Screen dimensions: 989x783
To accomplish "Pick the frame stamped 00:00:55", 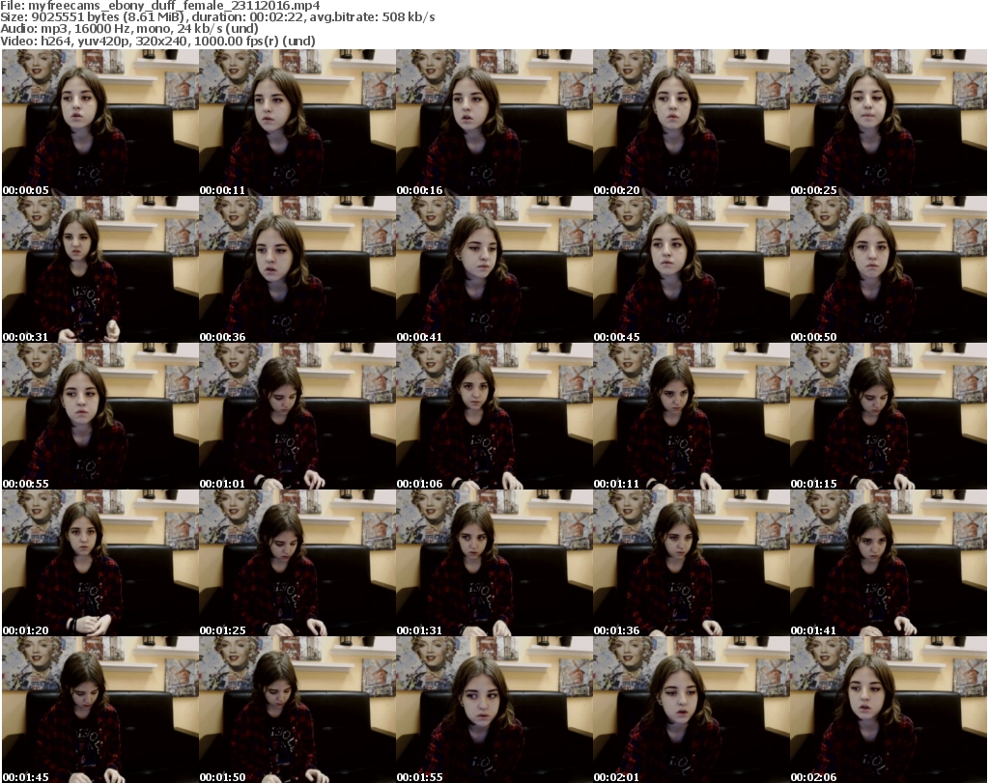I will pos(100,416).
